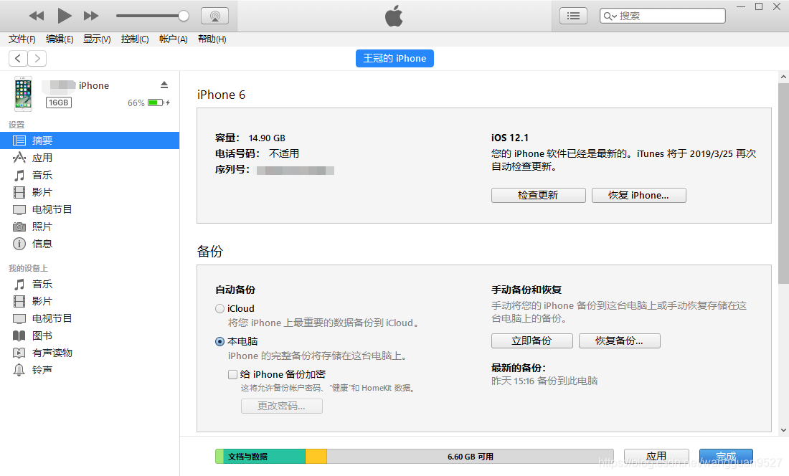This screenshot has width=789, height=476.
Task: Click the 14.90 GB capacity value
Action: [267, 138]
